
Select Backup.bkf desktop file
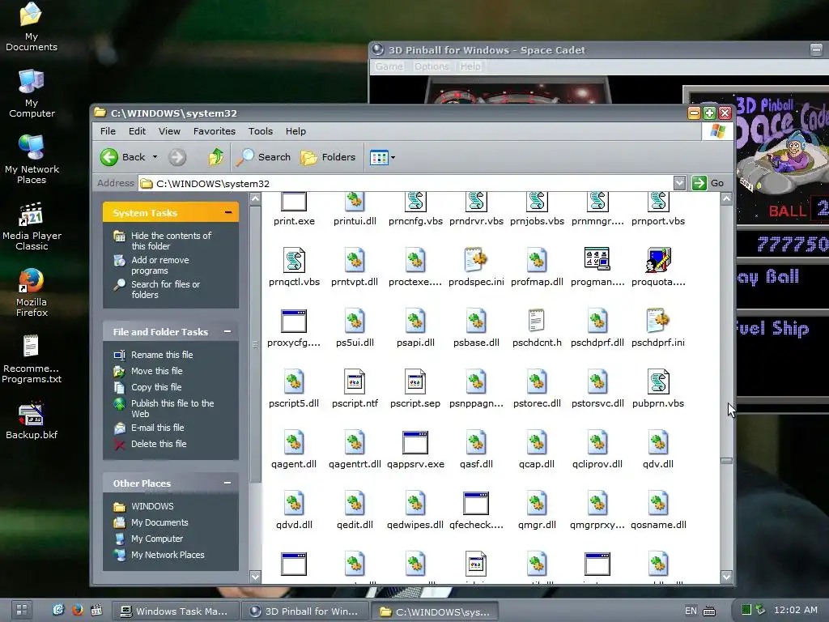32,421
